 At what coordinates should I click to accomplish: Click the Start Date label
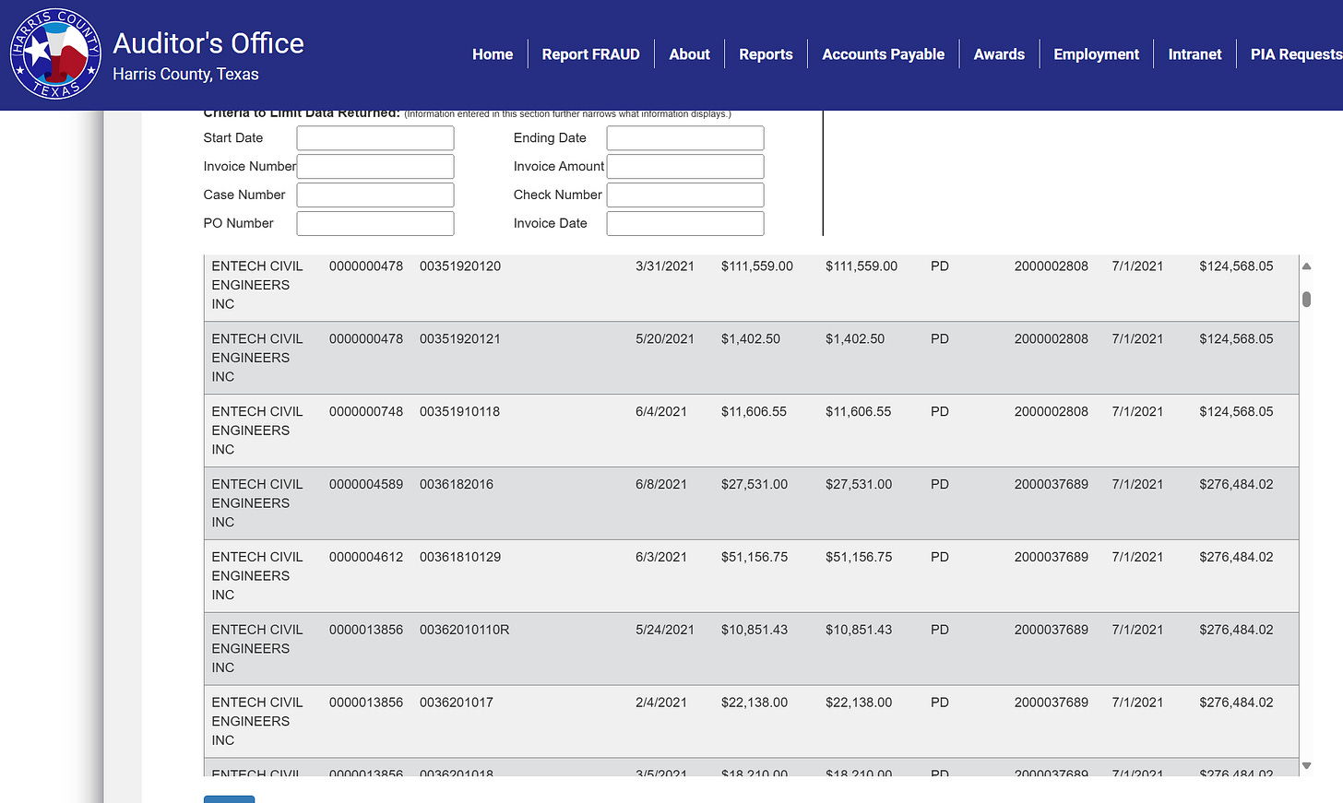click(x=233, y=138)
